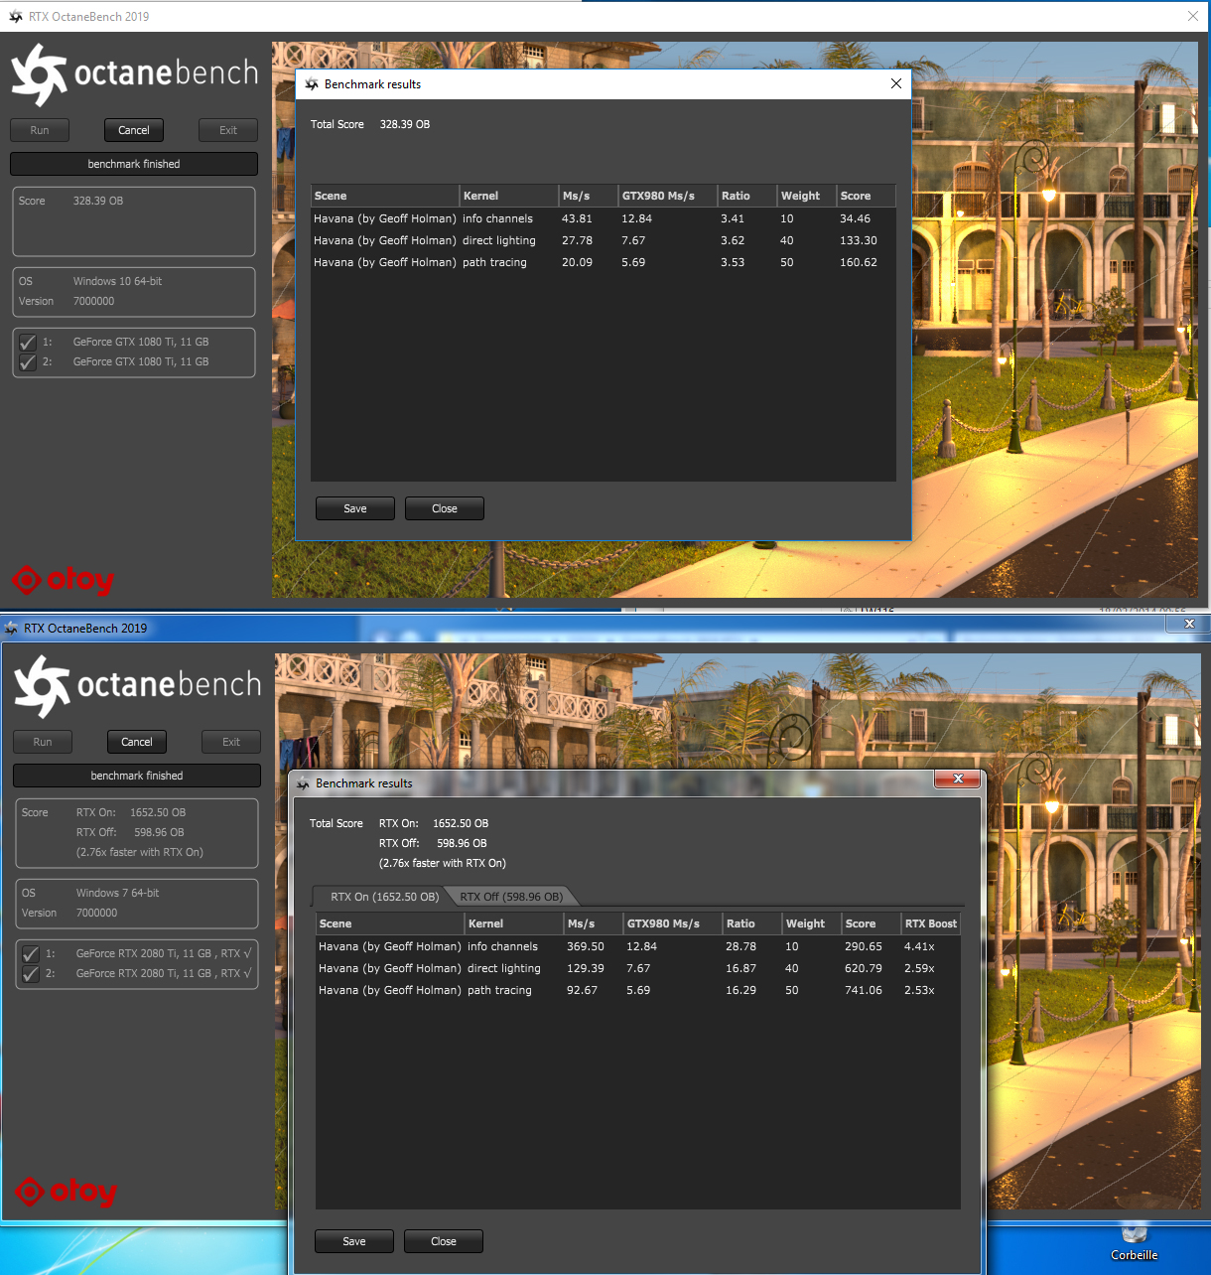
Task: Switch to RTX Off (598.96 OB) tab
Action: click(511, 897)
